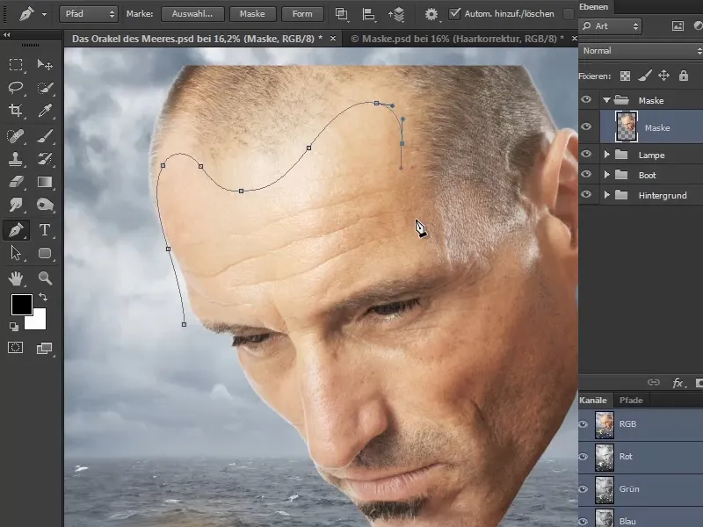Open path operations options
The width and height of the screenshot is (703, 527).
pos(342,14)
